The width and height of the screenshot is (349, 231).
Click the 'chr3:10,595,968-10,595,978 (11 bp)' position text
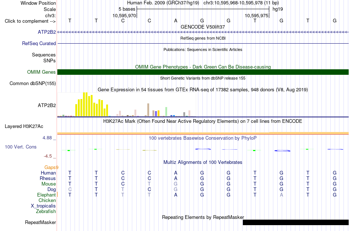pos(241,3)
